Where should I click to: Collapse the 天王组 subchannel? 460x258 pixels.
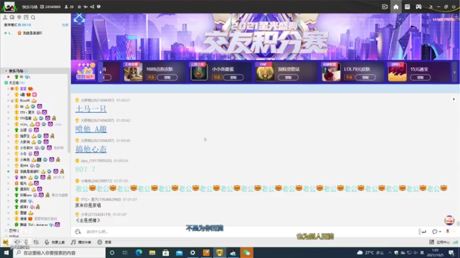tap(6, 83)
